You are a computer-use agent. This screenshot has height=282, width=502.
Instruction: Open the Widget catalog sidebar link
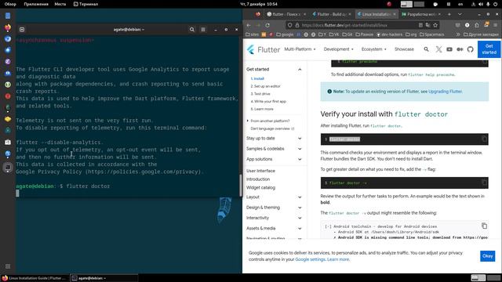(x=260, y=188)
